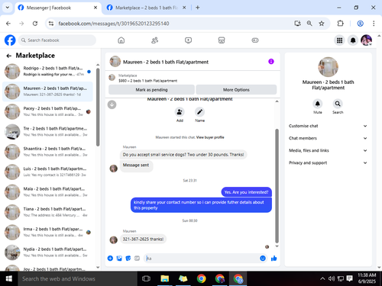Click the conversation list scrollbar

click(98, 107)
